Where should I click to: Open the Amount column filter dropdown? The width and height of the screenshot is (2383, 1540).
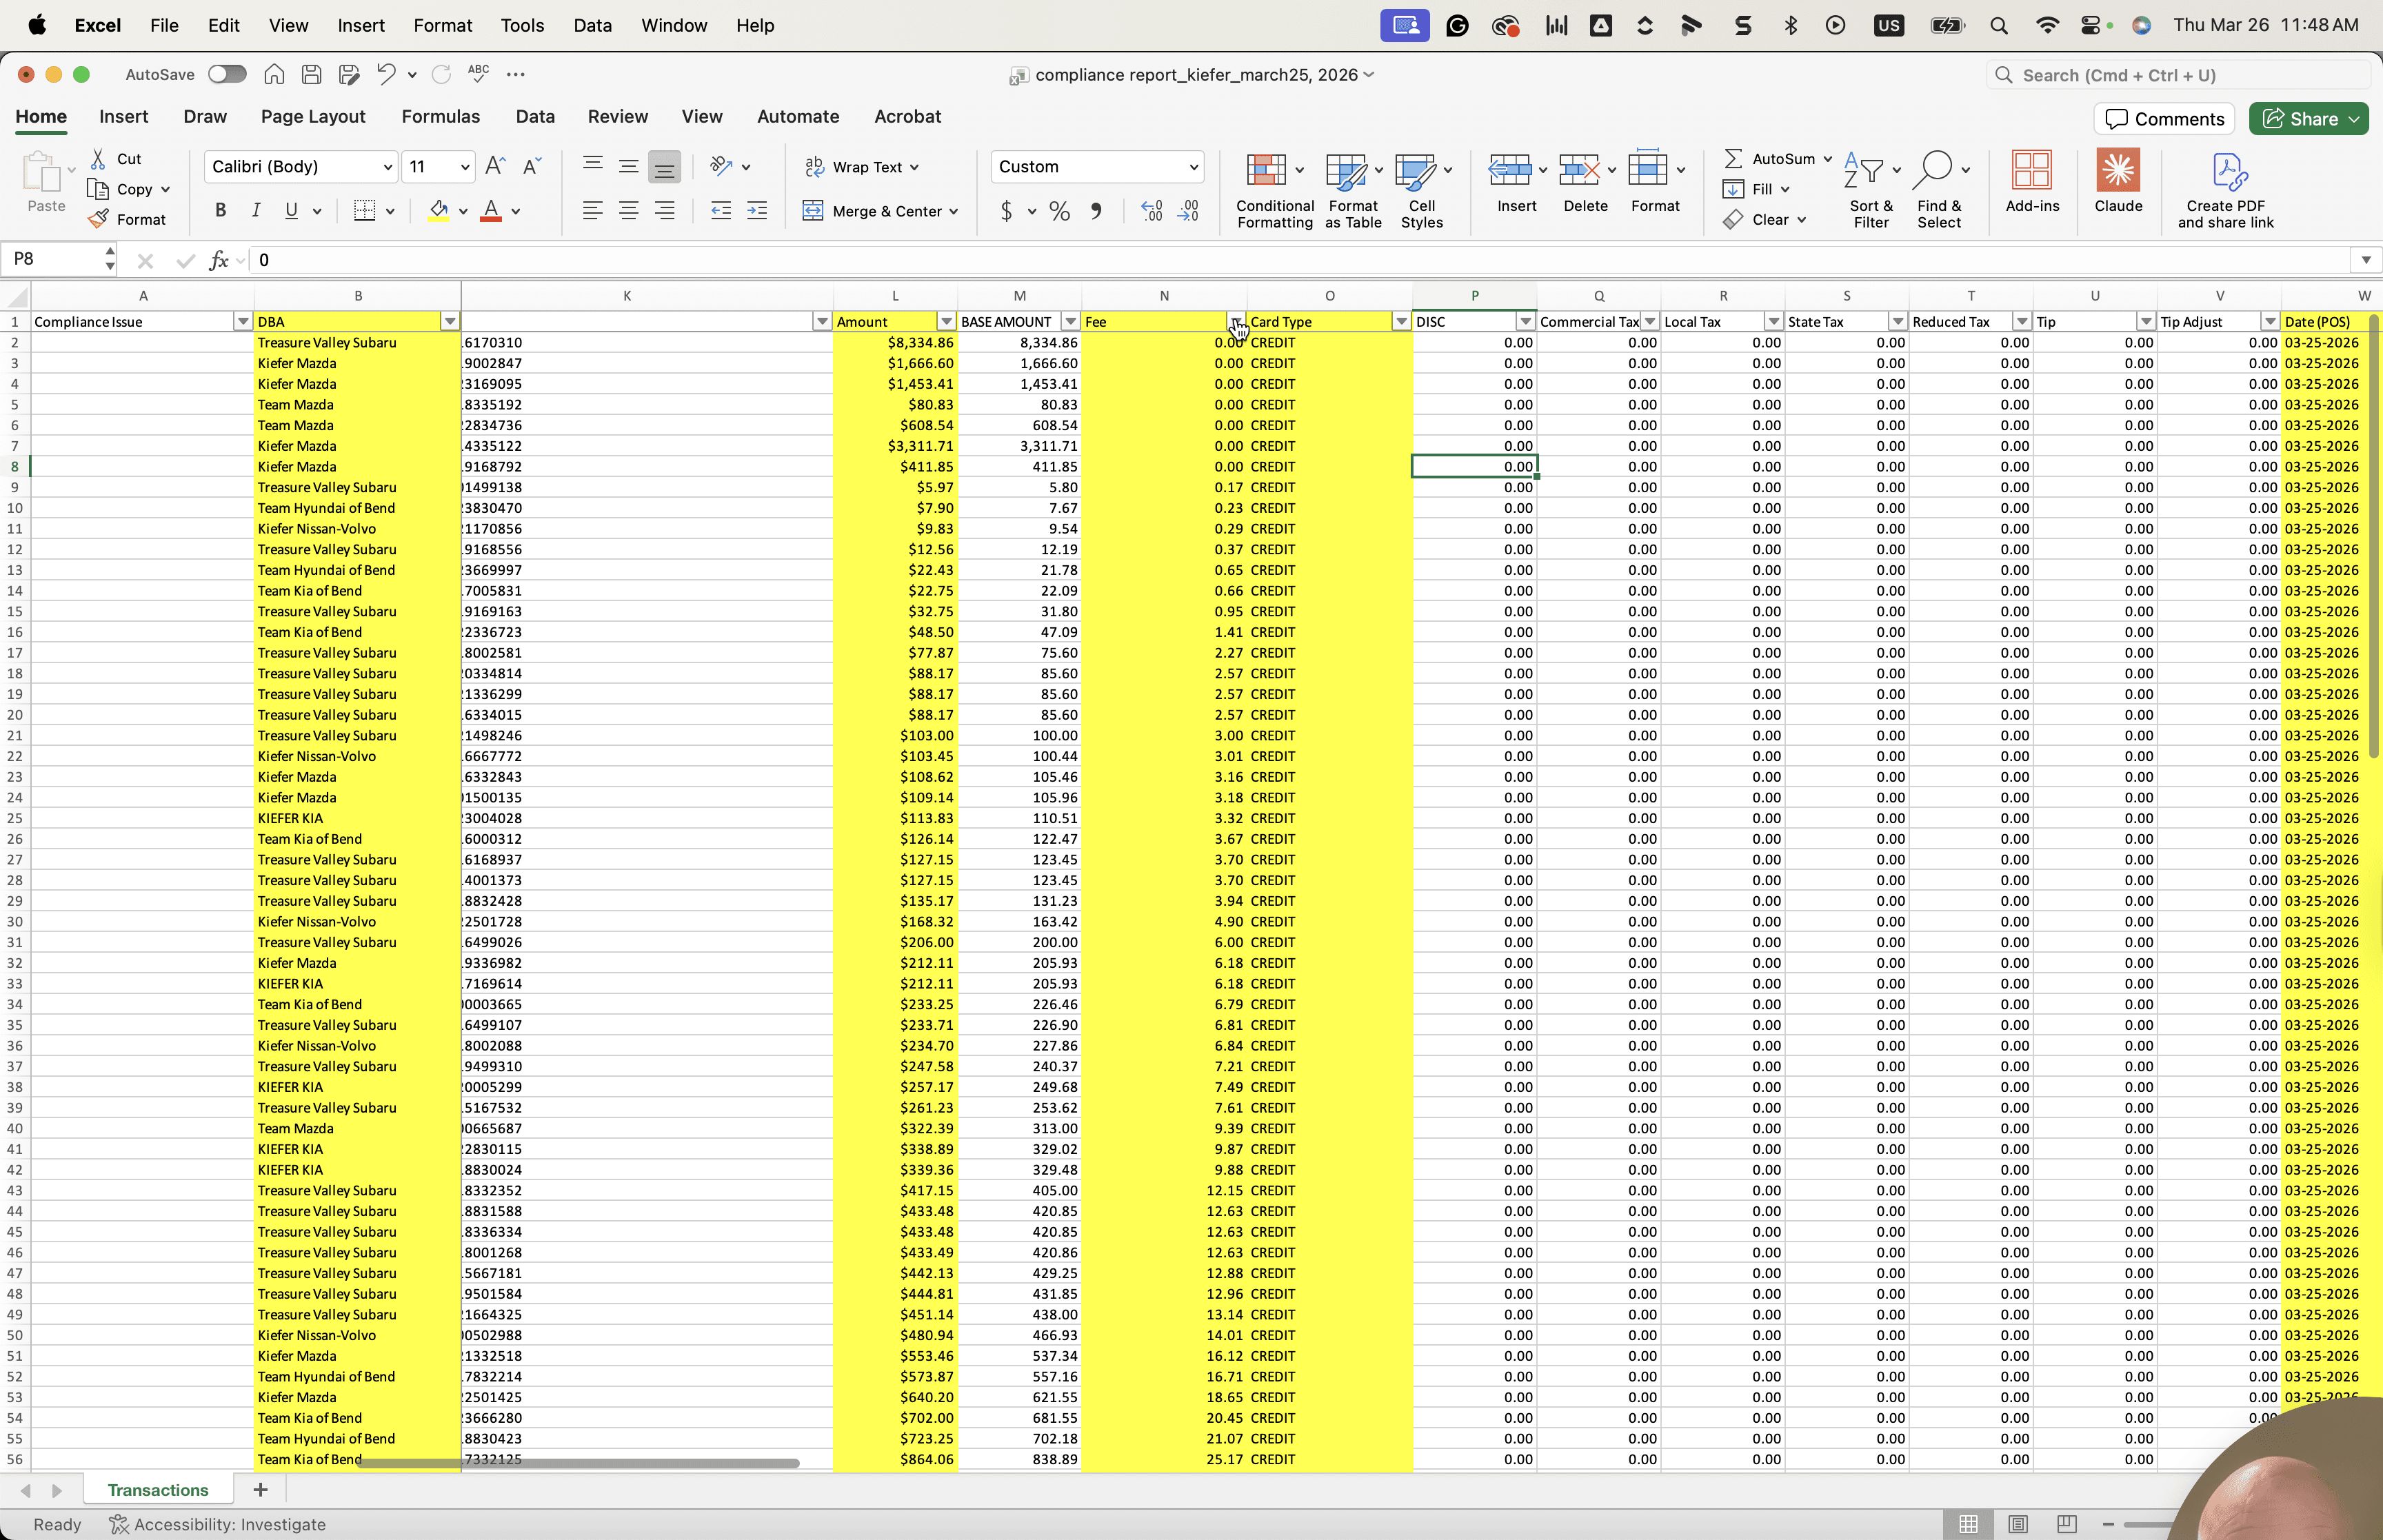pyautogui.click(x=946, y=322)
